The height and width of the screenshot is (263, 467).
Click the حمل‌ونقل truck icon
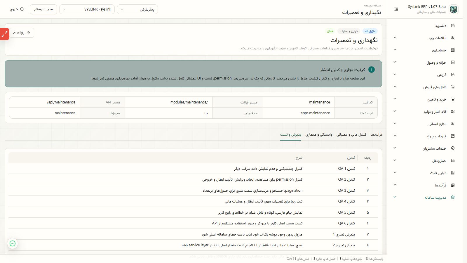453,161
